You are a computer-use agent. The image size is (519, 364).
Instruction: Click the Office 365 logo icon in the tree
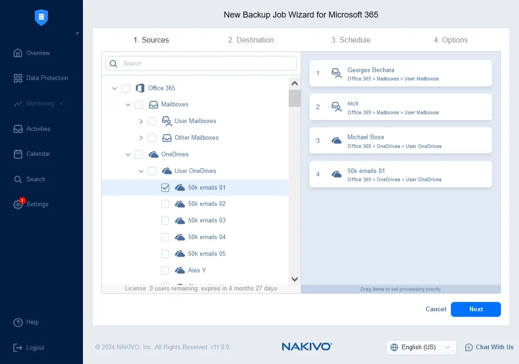pyautogui.click(x=140, y=88)
